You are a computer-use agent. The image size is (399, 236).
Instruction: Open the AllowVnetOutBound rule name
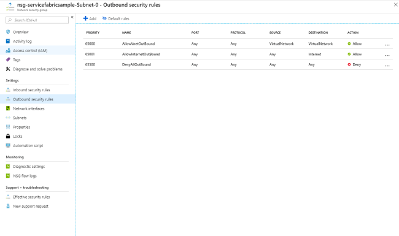(x=139, y=44)
